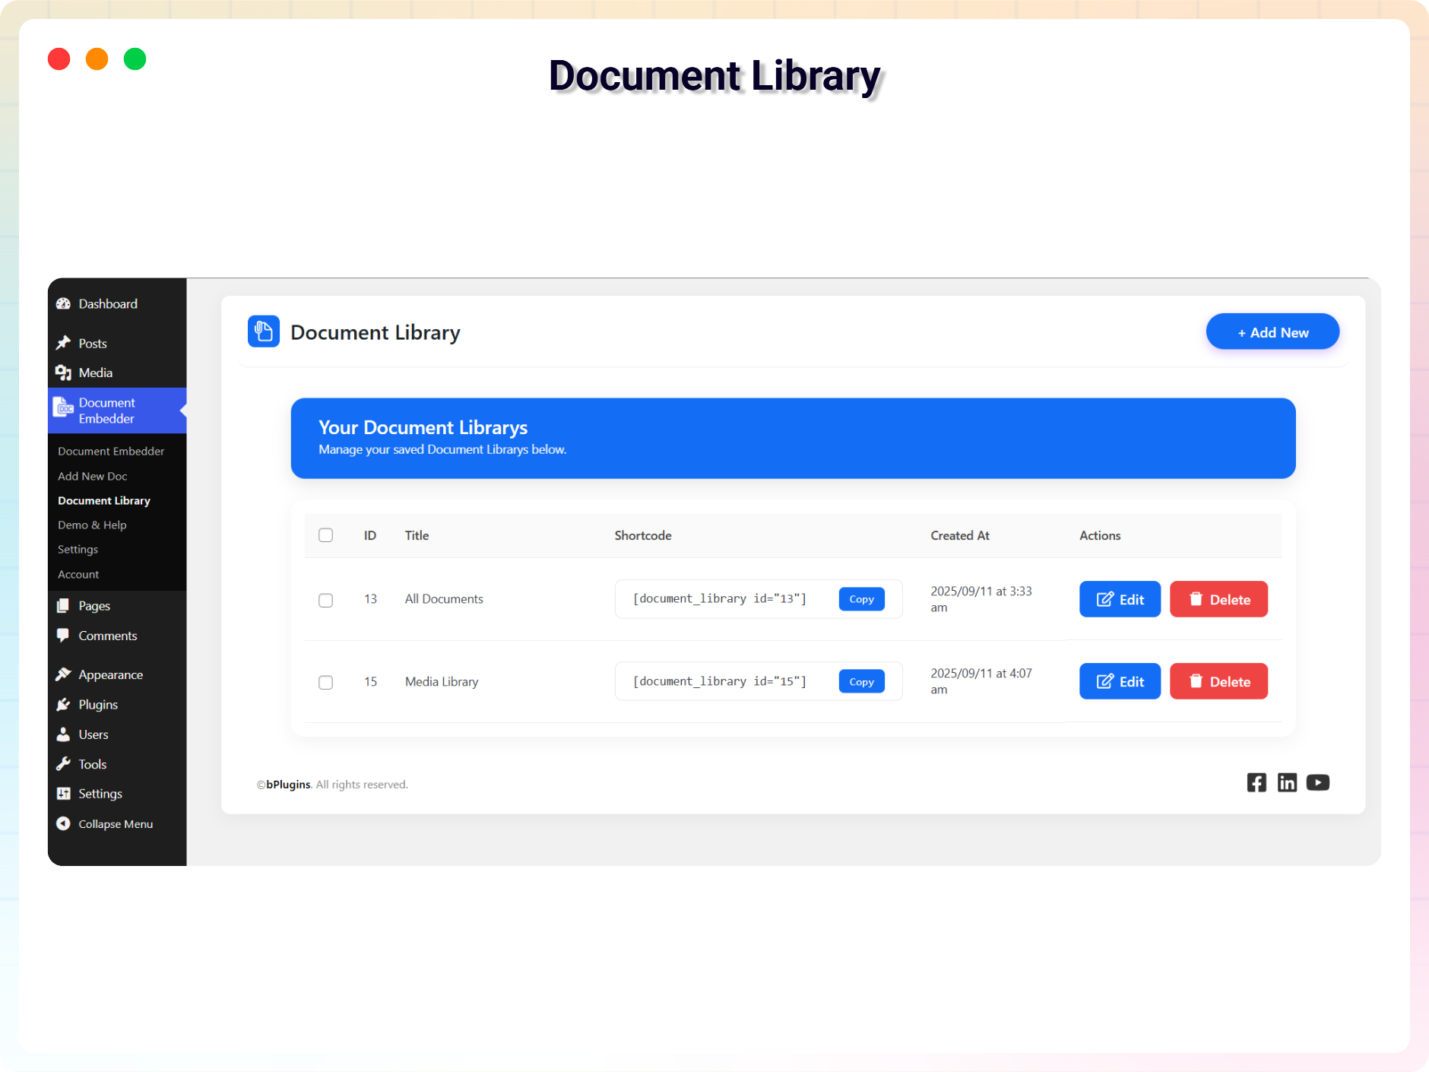Edit the All Documents library
The width and height of the screenshot is (1429, 1072).
tap(1120, 599)
